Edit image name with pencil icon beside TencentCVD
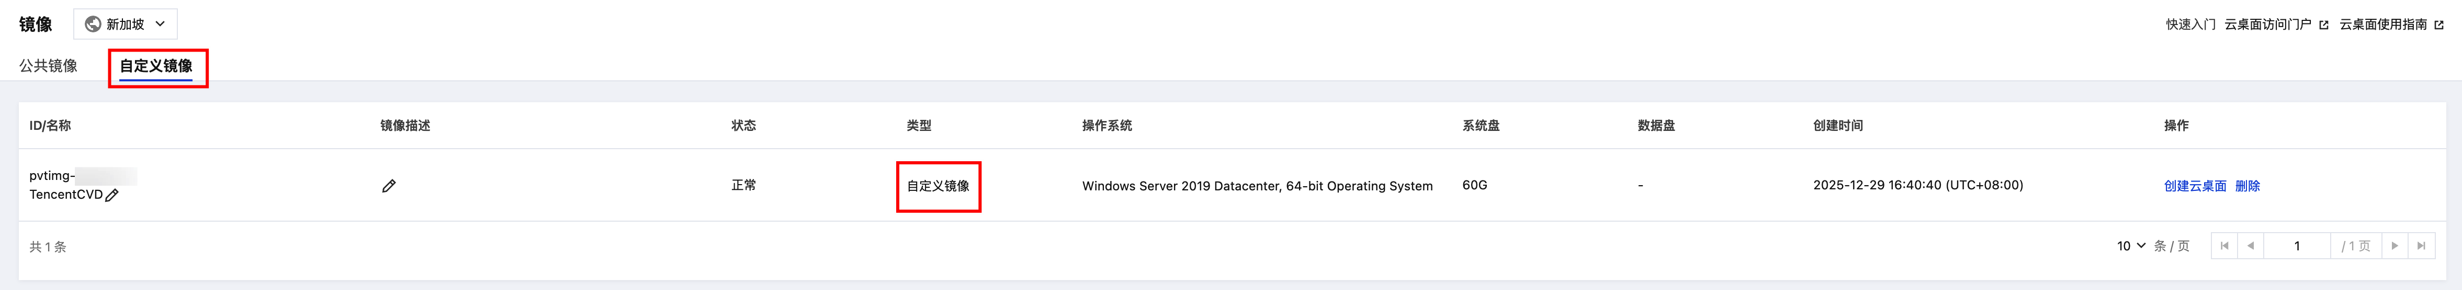The image size is (2462, 290). 112,196
